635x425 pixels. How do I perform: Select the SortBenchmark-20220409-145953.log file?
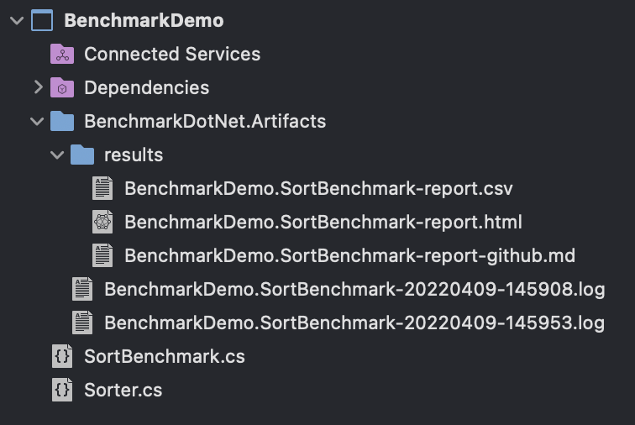point(354,323)
